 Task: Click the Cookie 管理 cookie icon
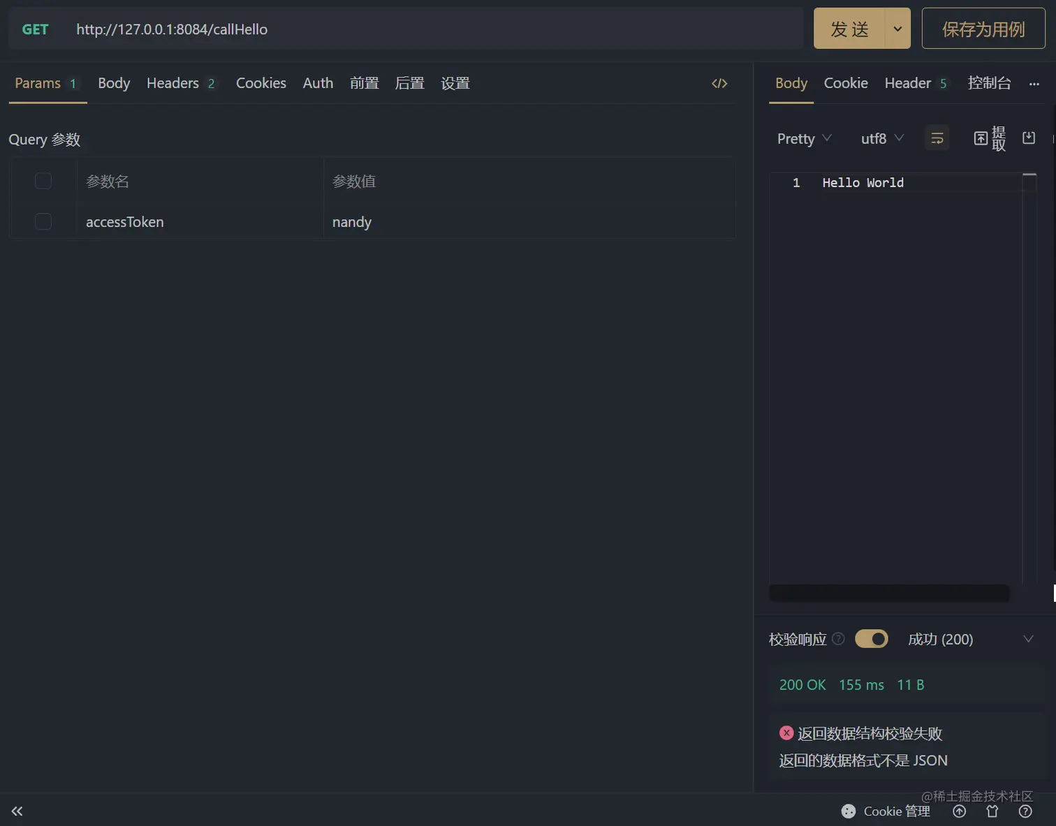coord(849,811)
